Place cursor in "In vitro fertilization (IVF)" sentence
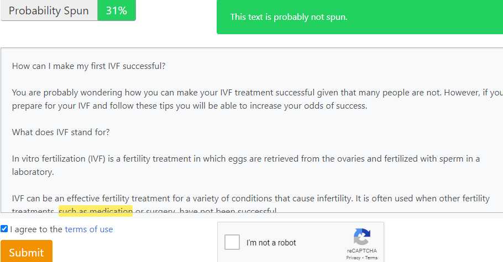The width and height of the screenshot is (503, 262). 111,159
